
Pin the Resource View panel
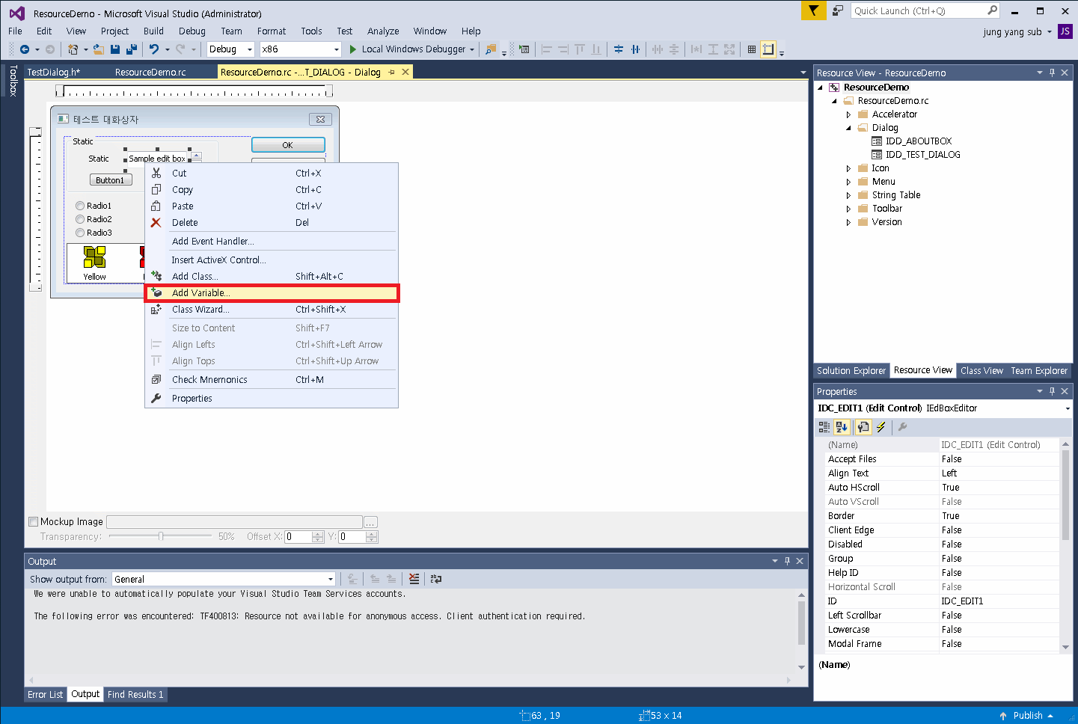pyautogui.click(x=1052, y=73)
